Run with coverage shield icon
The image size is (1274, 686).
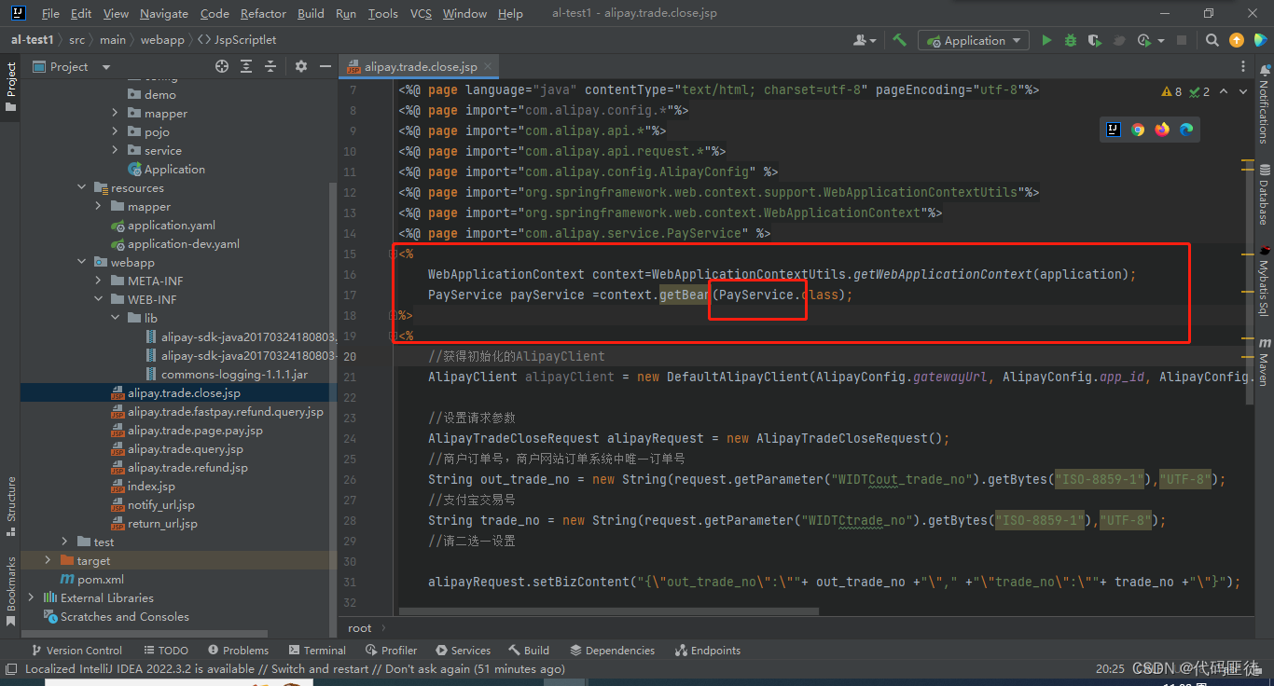point(1095,40)
